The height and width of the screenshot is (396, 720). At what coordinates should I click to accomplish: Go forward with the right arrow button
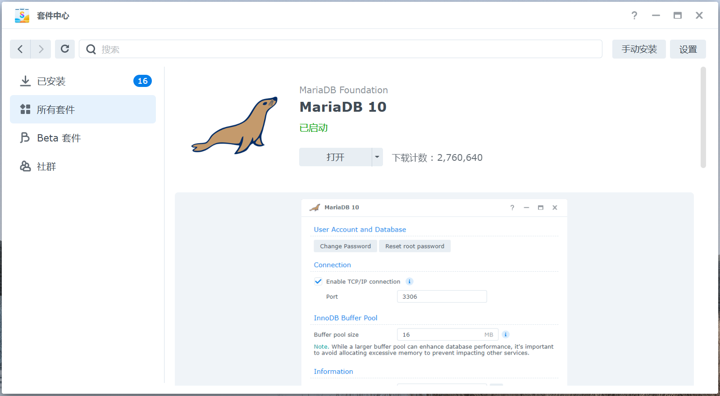(41, 49)
